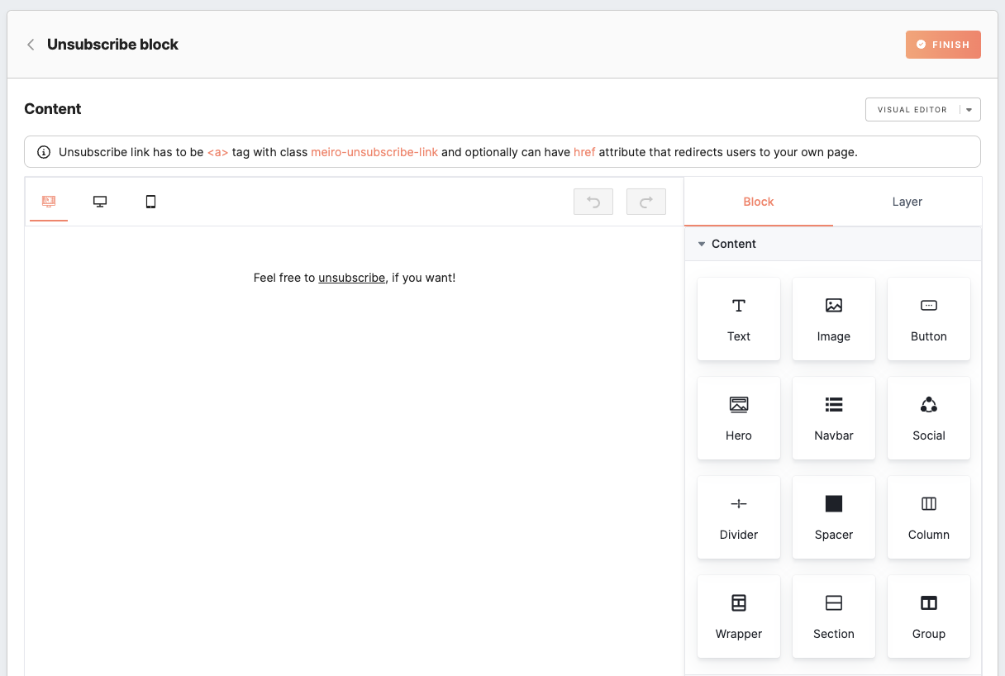
Task: Switch to the Layer tab
Action: [x=907, y=202]
